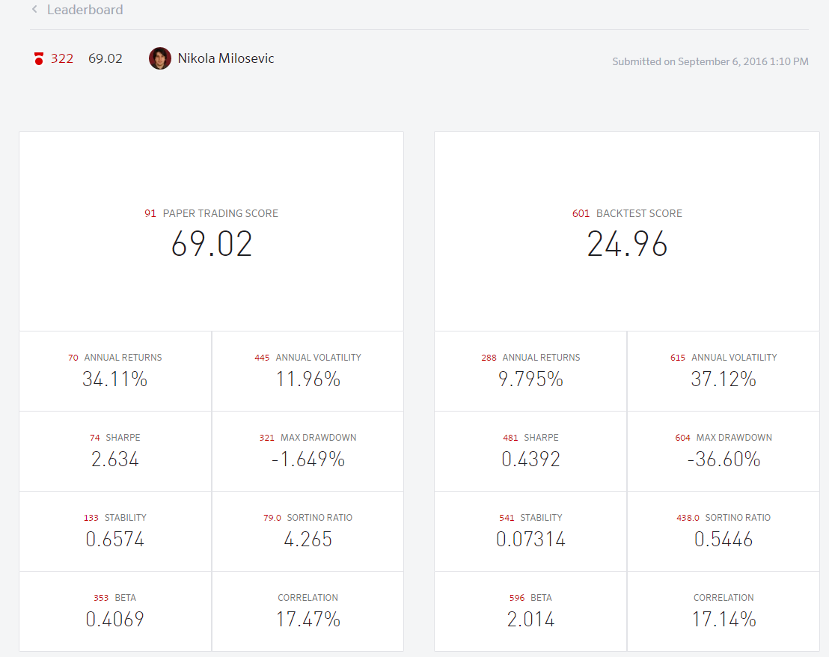Go back to the Leaderboard page
The height and width of the screenshot is (657, 829).
tap(85, 10)
